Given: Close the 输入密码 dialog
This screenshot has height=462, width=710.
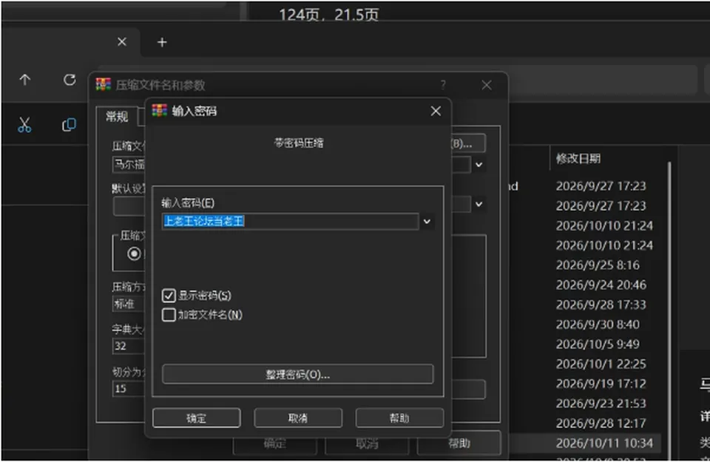Looking at the screenshot, I should click(436, 111).
